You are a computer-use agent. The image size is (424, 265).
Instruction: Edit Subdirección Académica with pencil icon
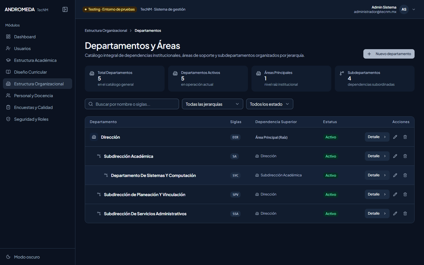pos(395,156)
